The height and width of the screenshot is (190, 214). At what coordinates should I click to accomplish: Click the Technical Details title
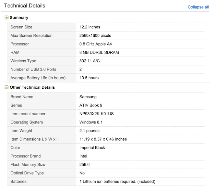[25, 6]
